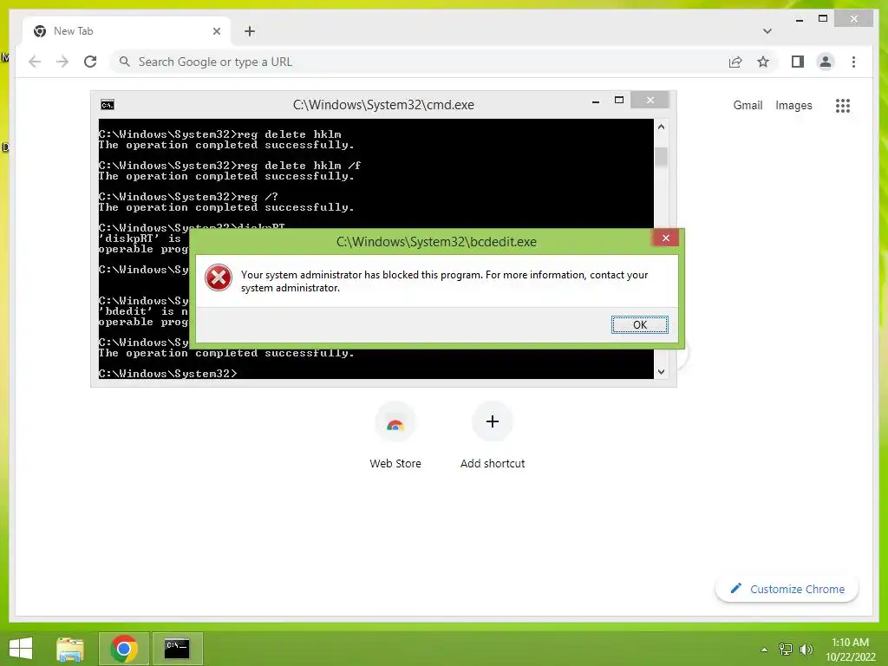Go forward in Chrome
Screen dimensions: 888x666
coord(62,62)
